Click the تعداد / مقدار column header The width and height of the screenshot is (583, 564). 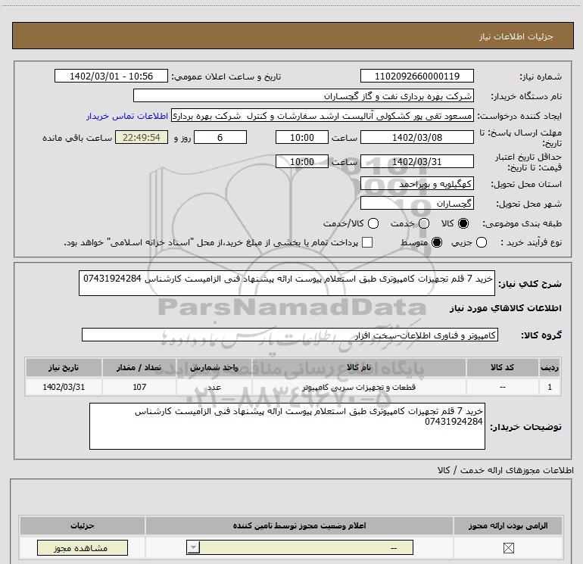(139, 367)
